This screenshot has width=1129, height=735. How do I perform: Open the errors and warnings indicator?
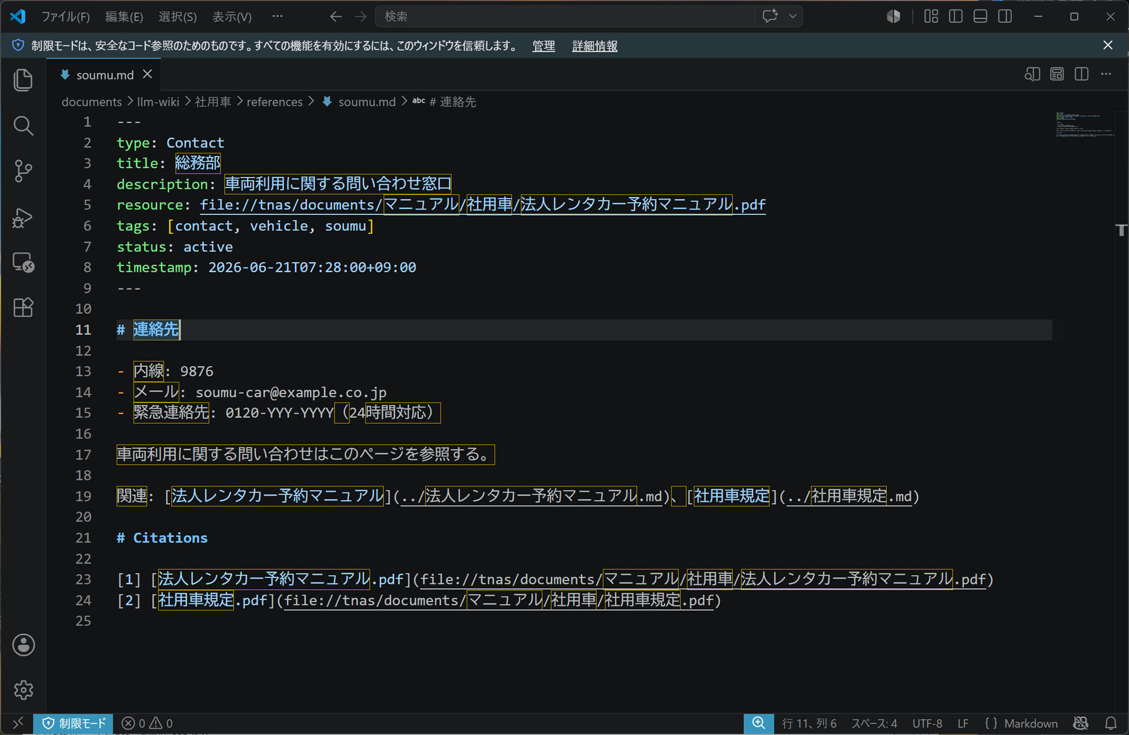(147, 723)
